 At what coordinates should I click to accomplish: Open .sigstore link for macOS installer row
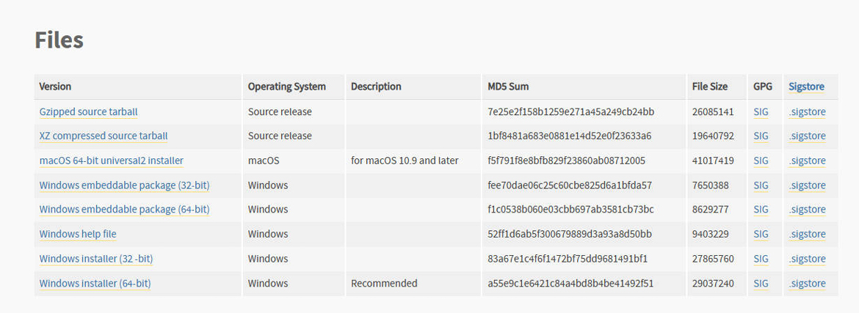(807, 161)
